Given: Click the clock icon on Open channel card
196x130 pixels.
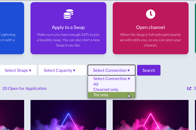Looking at the screenshot, I should point(150,14).
